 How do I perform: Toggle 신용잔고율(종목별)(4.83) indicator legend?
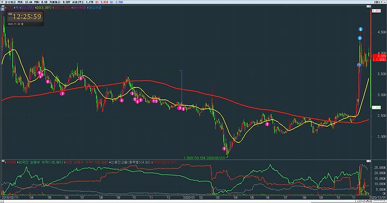point(130,162)
